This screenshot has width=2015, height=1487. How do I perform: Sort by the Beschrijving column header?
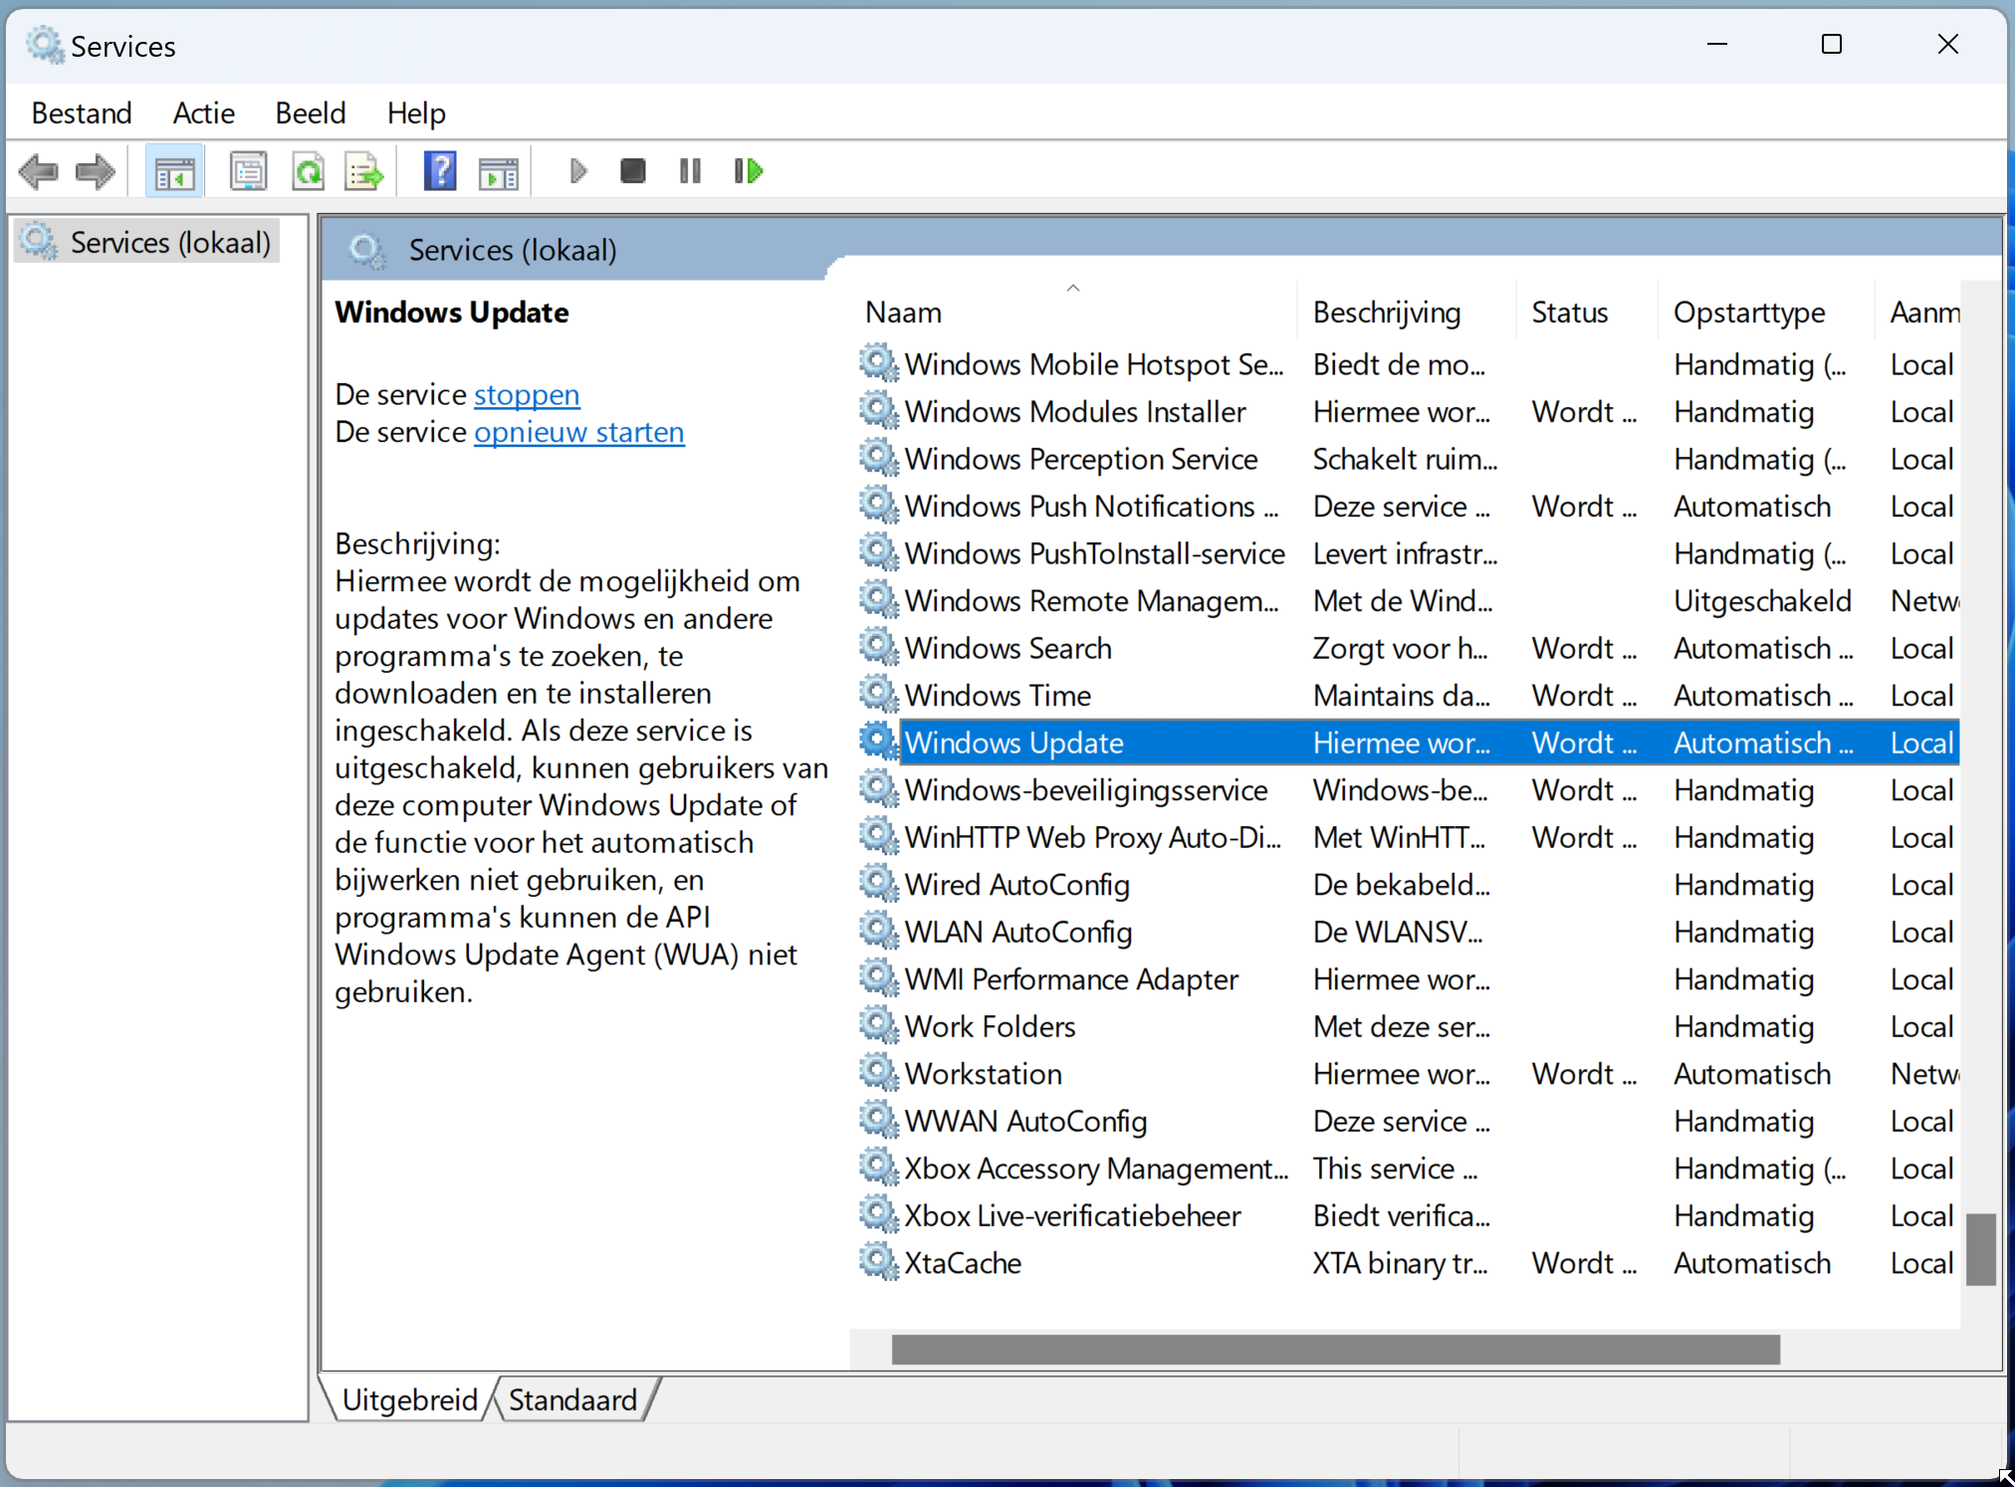pyautogui.click(x=1406, y=313)
